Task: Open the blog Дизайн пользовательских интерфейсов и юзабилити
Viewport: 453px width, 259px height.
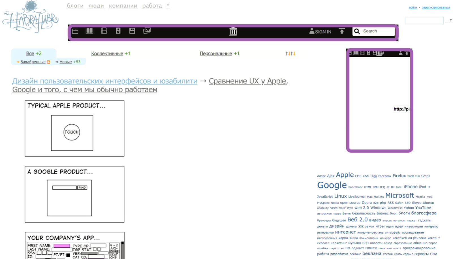Action: pos(105,81)
